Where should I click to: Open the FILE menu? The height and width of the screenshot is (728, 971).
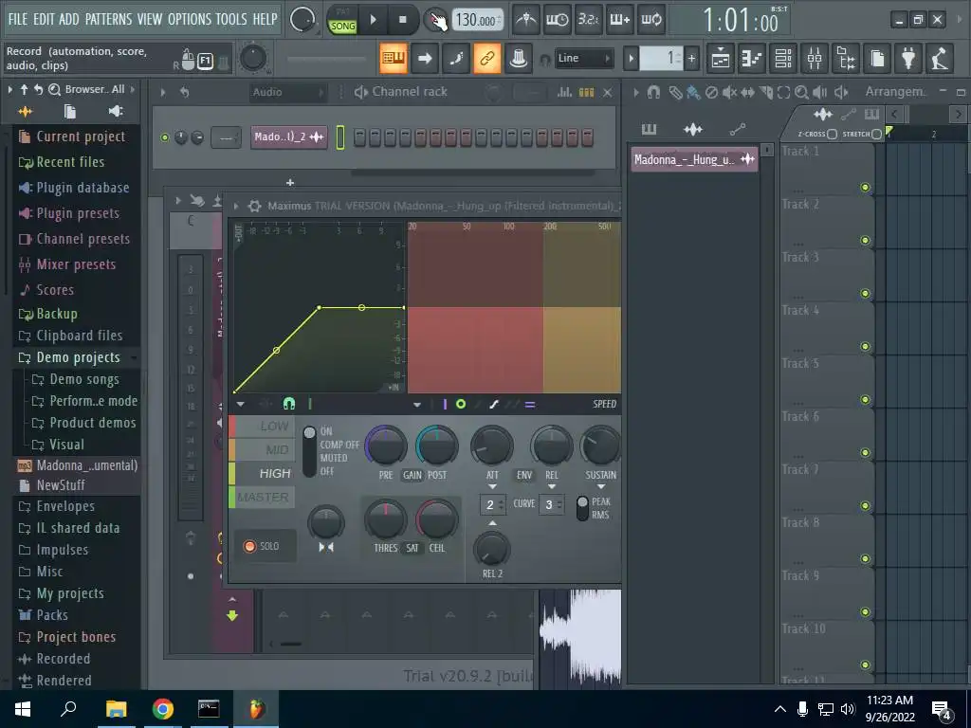click(17, 19)
